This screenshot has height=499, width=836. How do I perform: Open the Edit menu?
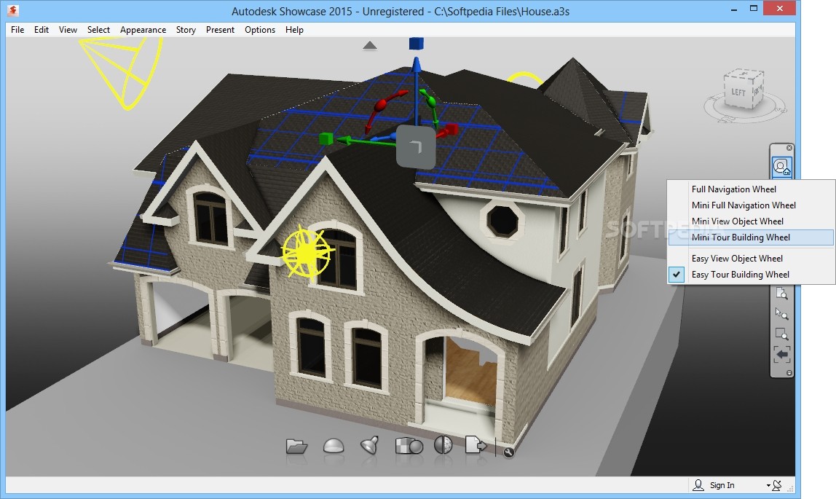click(x=41, y=30)
